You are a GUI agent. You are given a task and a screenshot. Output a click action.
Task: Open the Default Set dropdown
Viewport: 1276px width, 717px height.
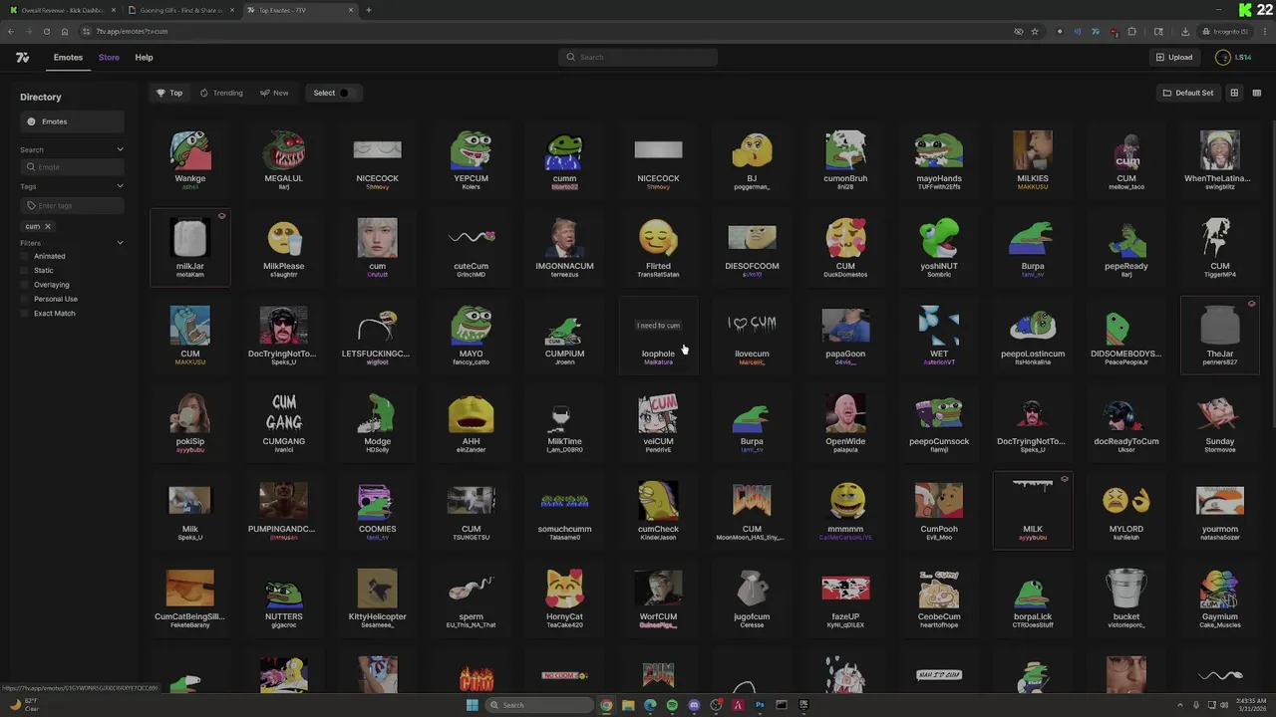[x=1188, y=93]
